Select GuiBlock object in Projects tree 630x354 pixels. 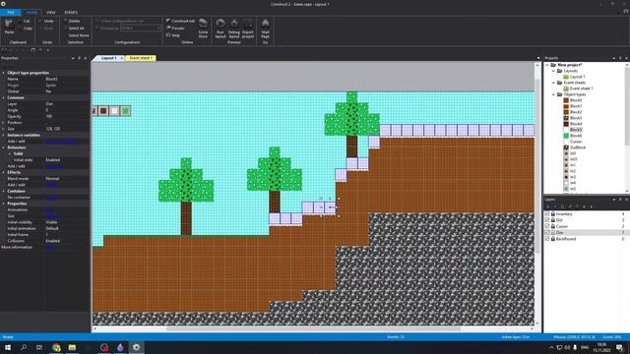coord(575,147)
